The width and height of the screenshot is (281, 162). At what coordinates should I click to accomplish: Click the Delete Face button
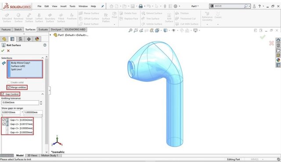(128, 13)
